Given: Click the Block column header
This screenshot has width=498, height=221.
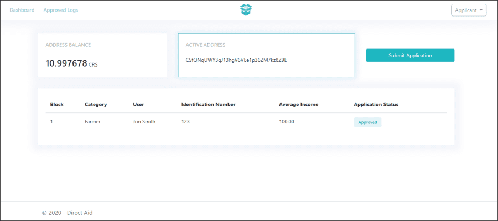Looking at the screenshot, I should click(x=57, y=104).
